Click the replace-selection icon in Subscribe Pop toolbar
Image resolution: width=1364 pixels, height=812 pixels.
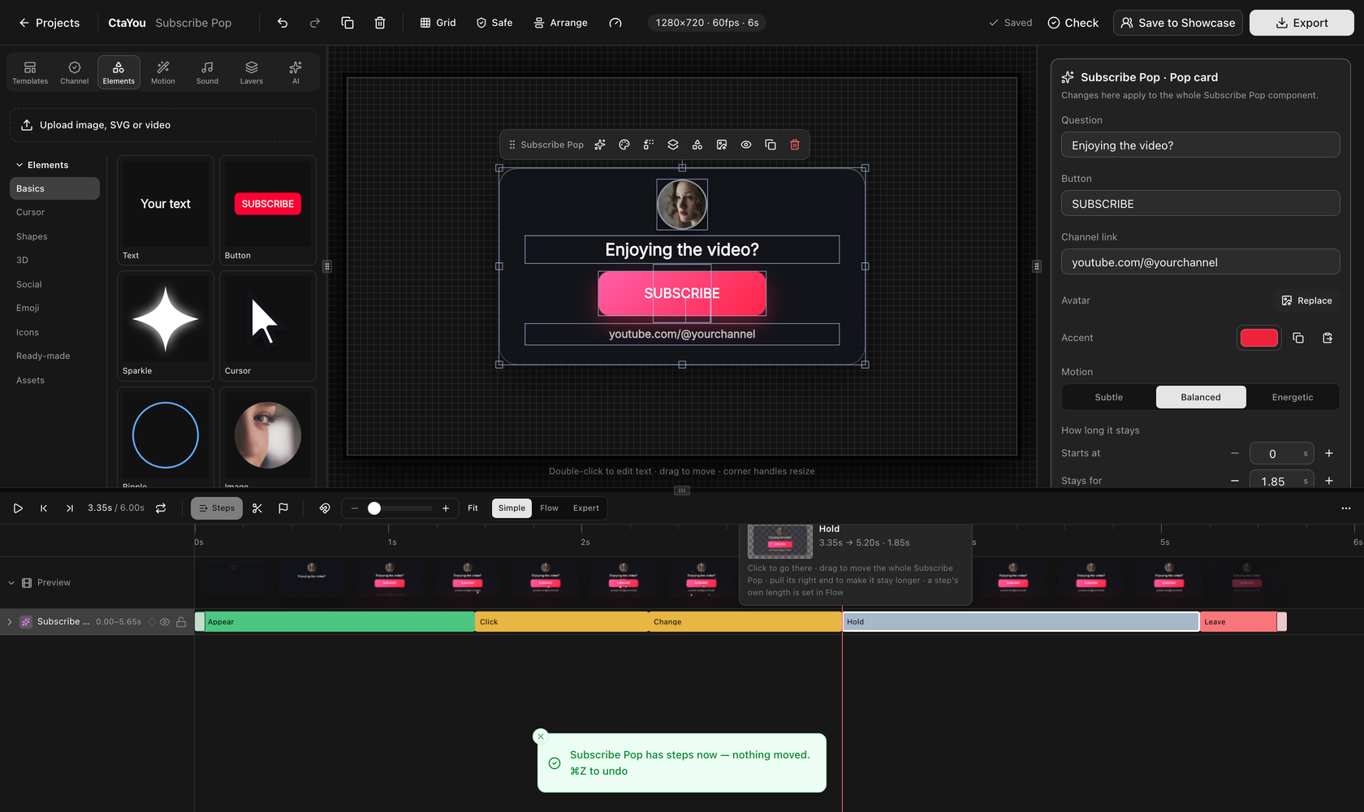tap(649, 145)
